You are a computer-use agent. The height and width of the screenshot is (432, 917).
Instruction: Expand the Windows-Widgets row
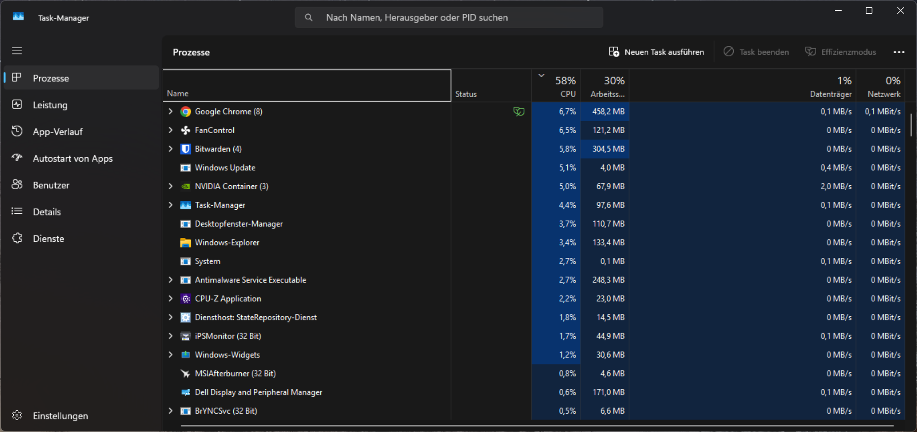point(170,355)
